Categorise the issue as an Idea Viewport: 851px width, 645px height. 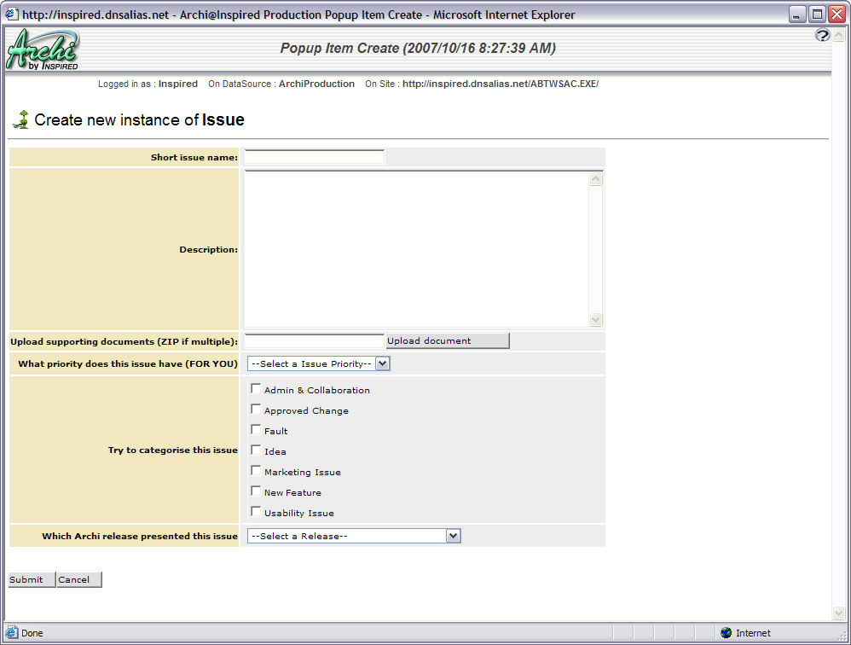tap(256, 449)
